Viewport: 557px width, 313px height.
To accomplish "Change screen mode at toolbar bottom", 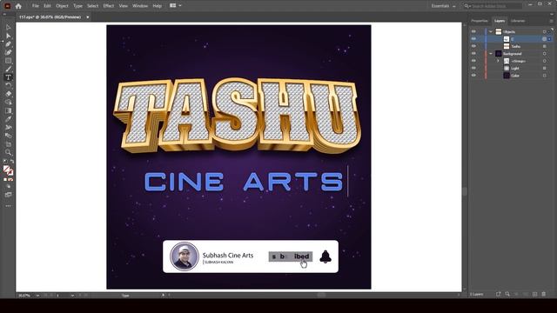I will point(8,195).
